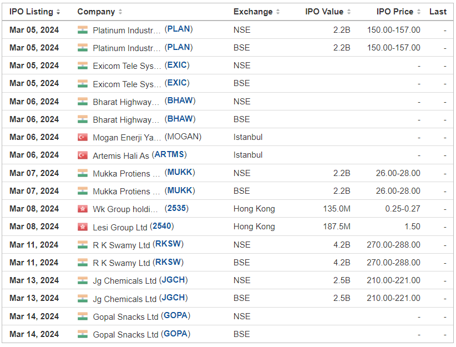Open PLAN ticker link in NSE row

(x=179, y=29)
